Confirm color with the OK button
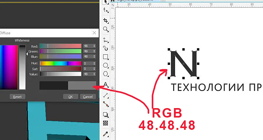 (71, 97)
